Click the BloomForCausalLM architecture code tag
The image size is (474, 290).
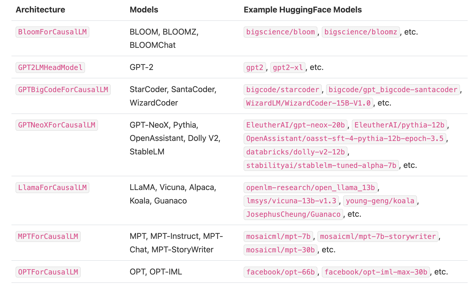point(52,32)
